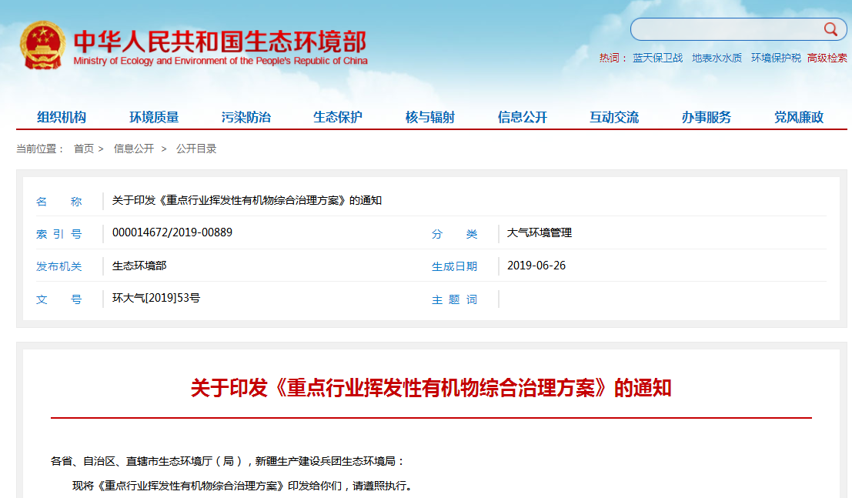Click the 地表水水质 hot keyword link

[x=717, y=58]
